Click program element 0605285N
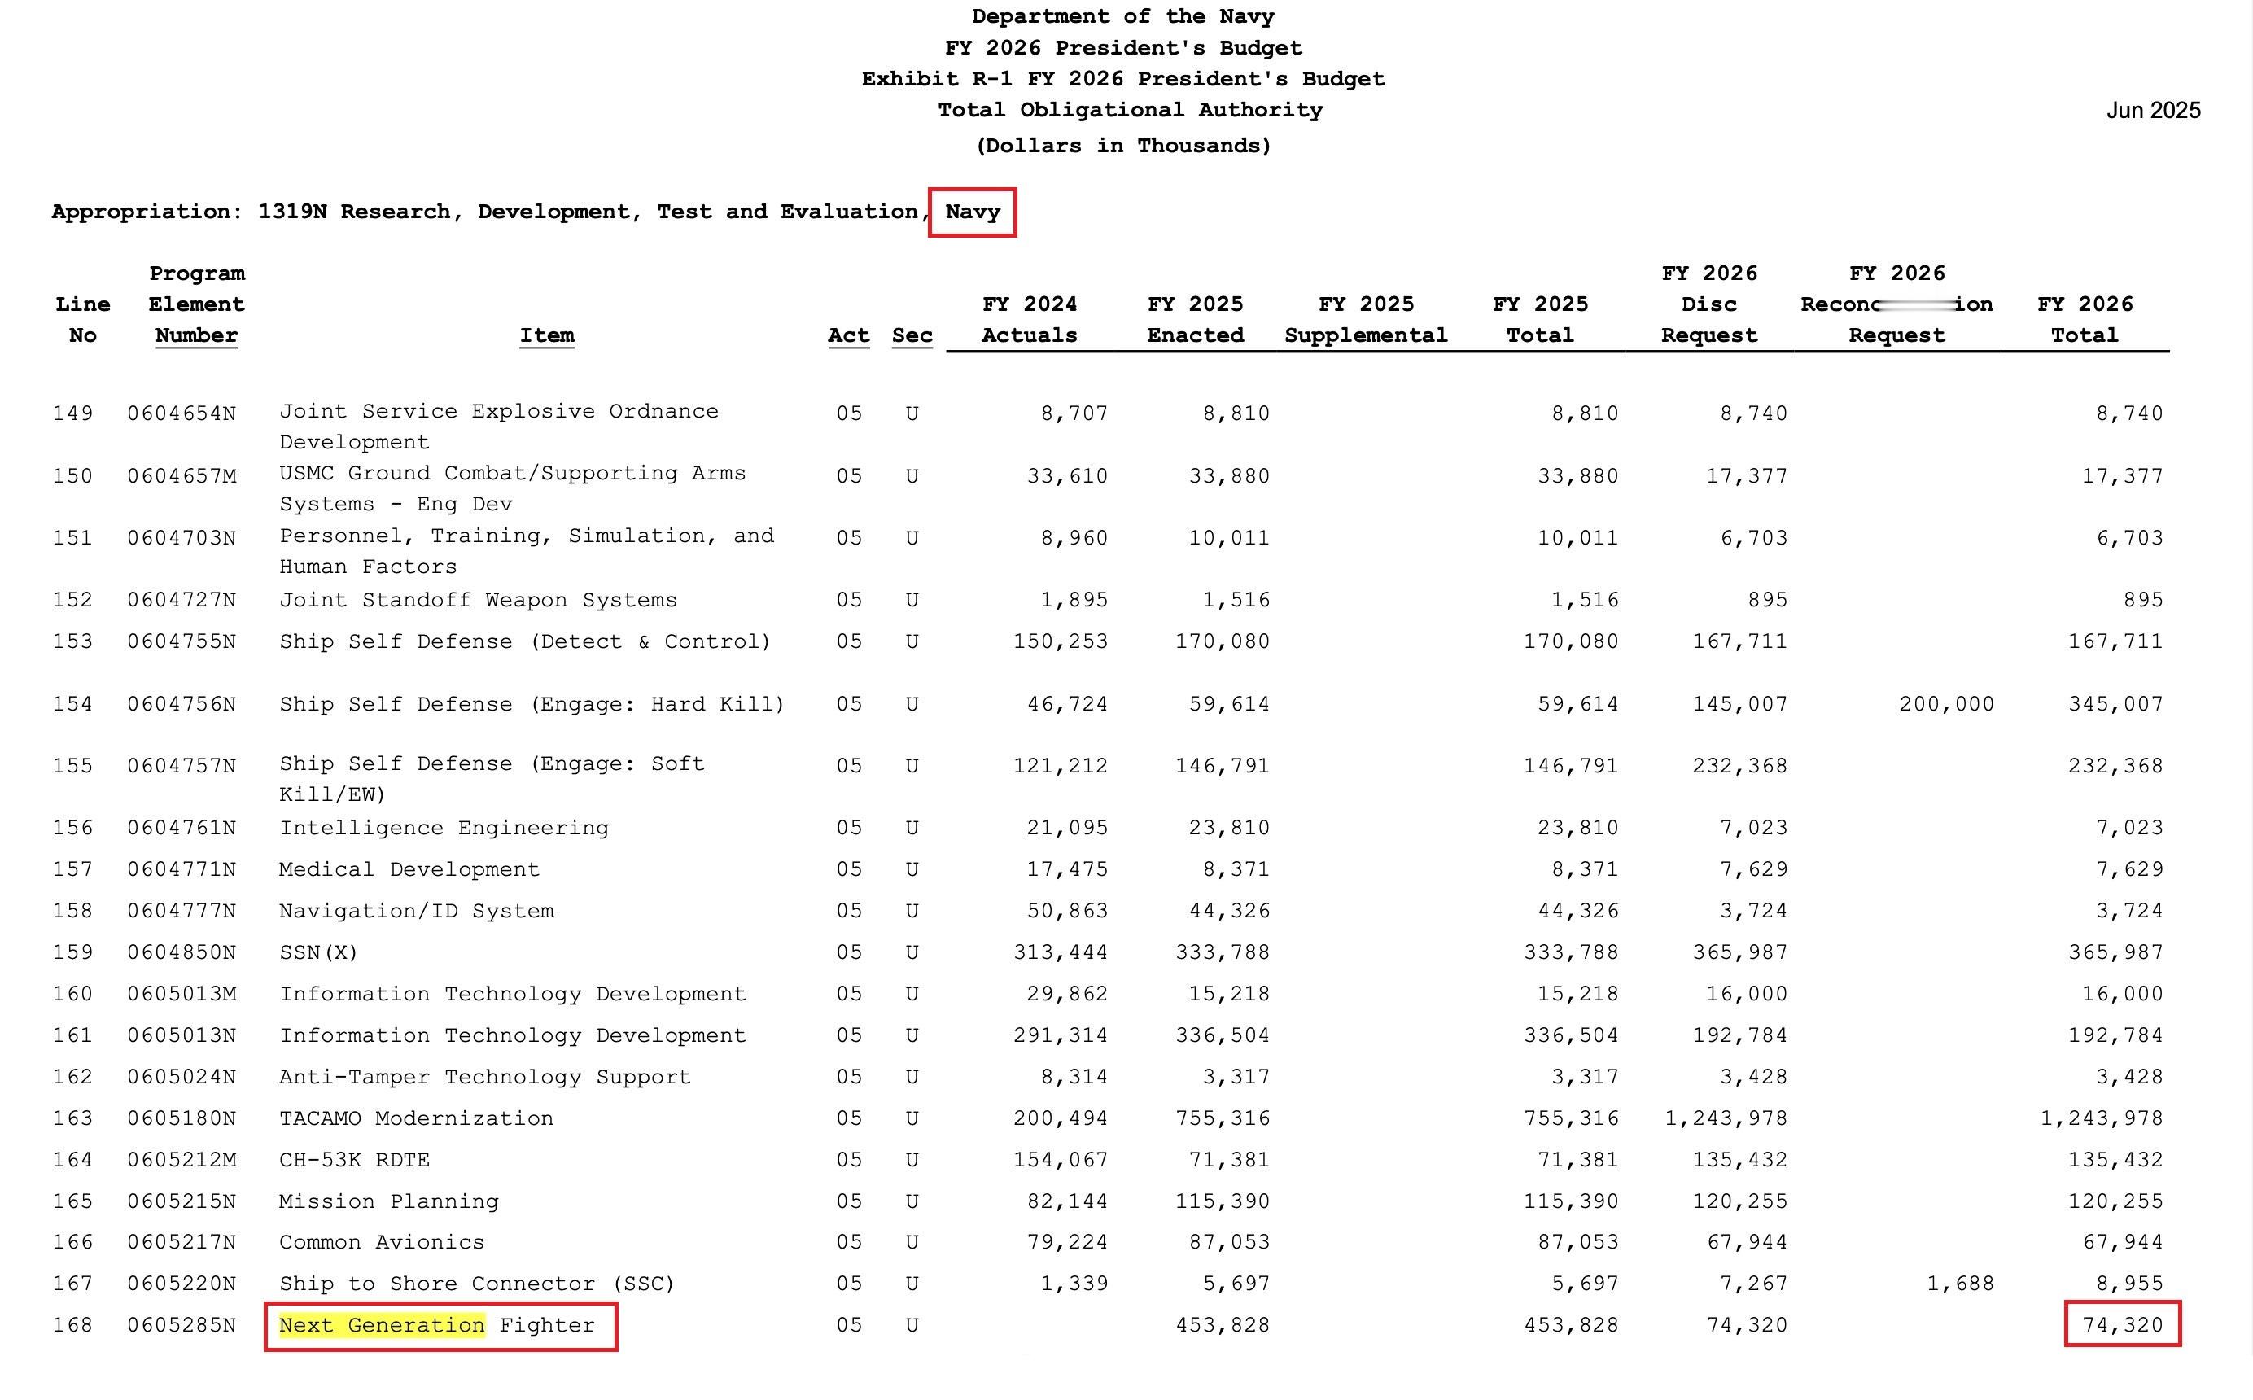Screen dimensions: 2253x1400 point(182,1325)
